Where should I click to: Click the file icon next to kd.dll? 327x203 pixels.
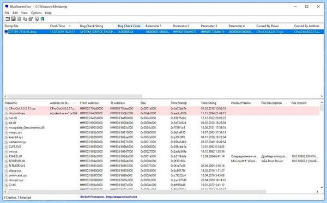6,123
